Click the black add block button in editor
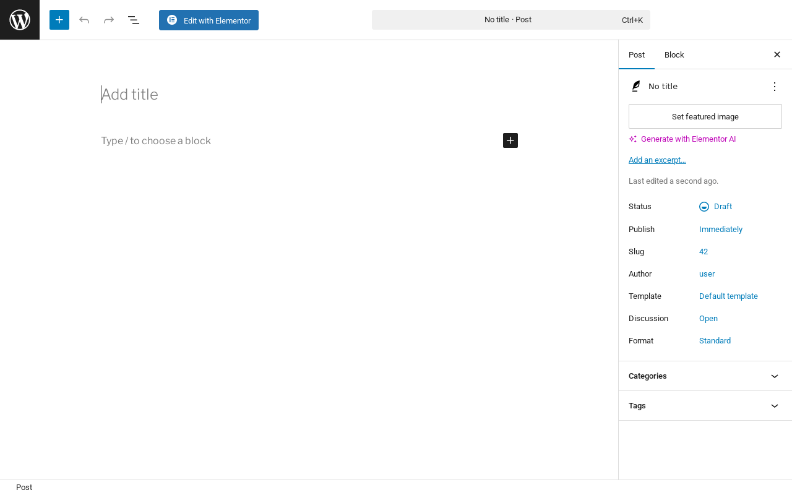This screenshot has height=495, width=792. pos(510,140)
